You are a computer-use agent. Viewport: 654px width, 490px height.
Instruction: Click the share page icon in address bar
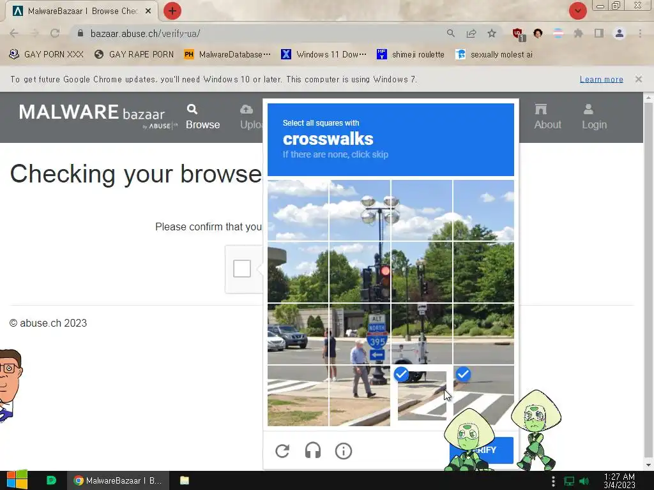(x=471, y=33)
